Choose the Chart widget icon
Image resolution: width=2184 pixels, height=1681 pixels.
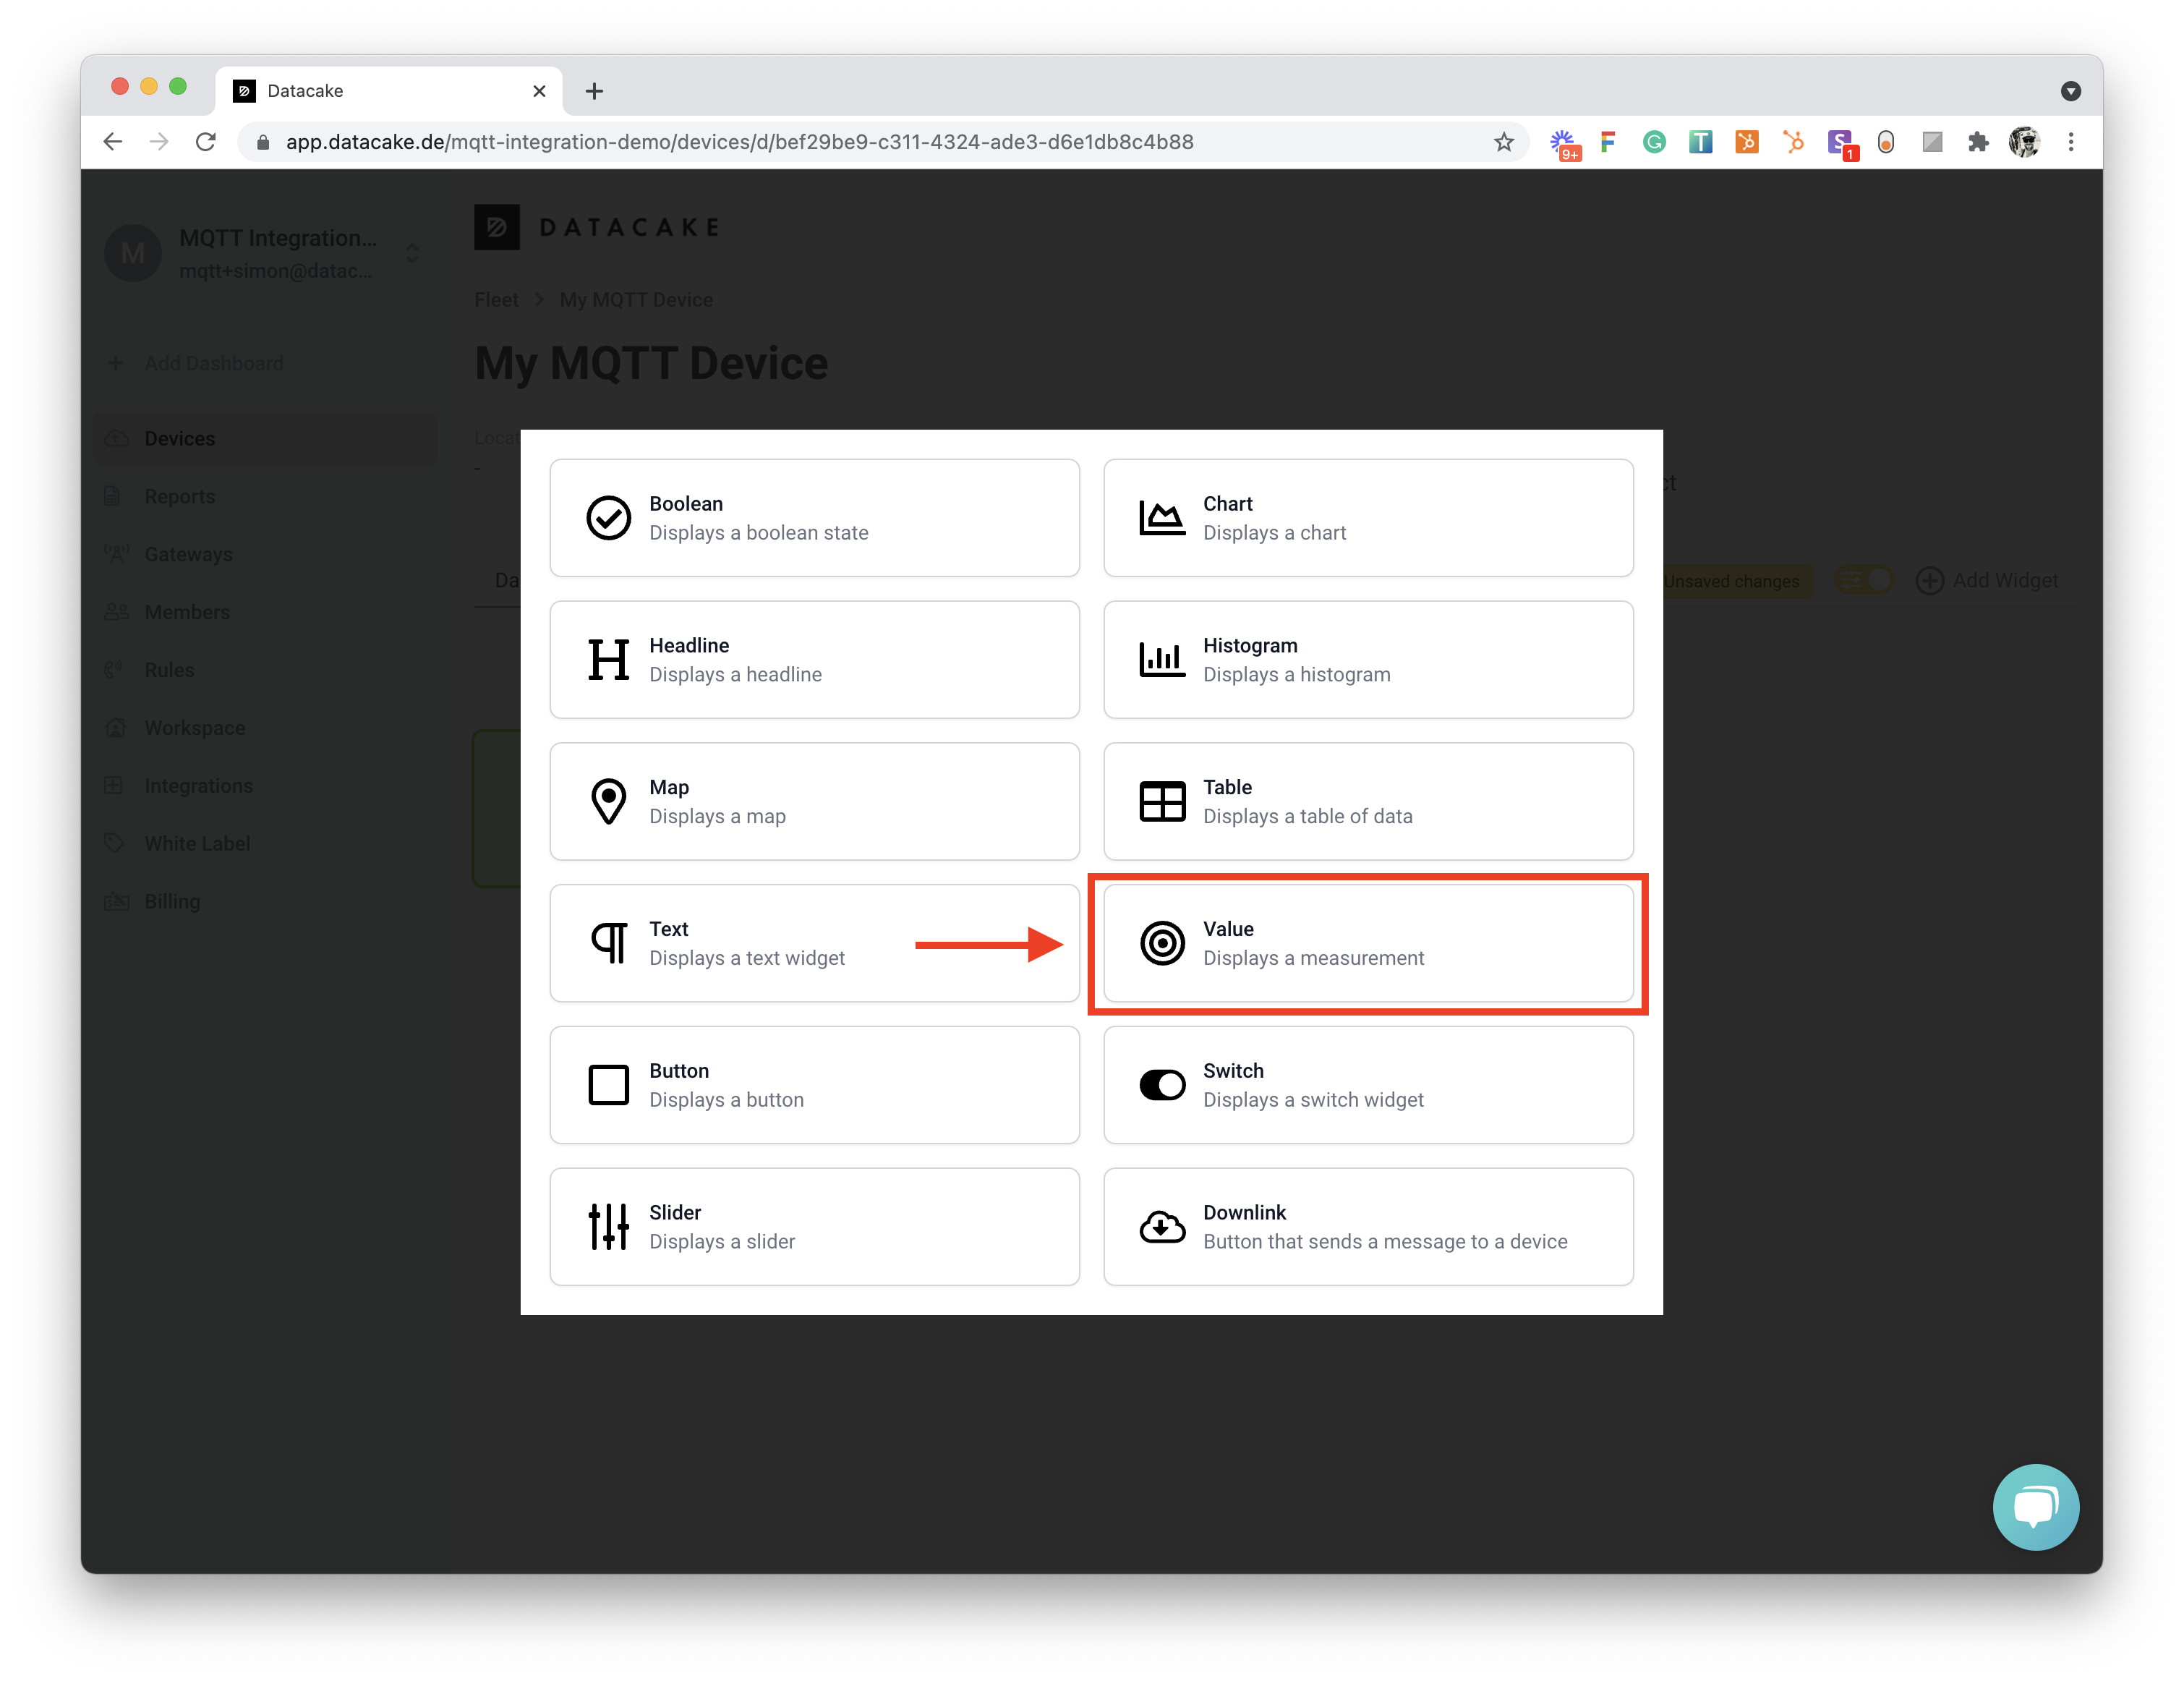pos(1162,518)
